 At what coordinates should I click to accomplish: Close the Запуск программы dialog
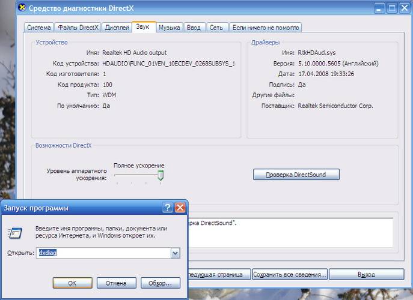coord(180,208)
